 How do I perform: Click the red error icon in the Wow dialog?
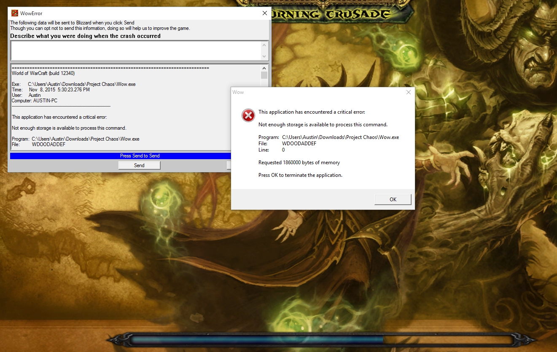coord(248,115)
